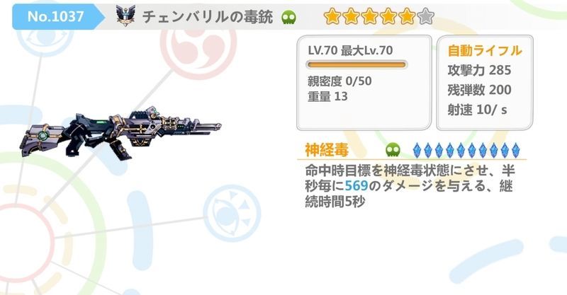Select the 自動ライフル weapon type heading

click(x=485, y=50)
